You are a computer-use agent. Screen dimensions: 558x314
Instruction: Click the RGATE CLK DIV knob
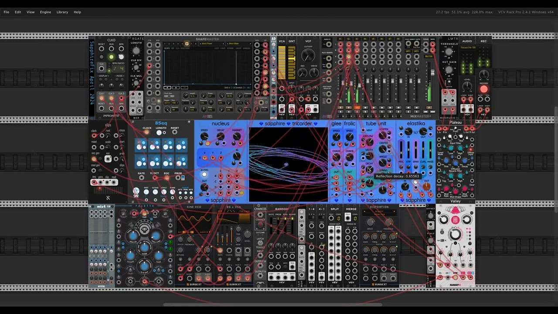(x=136, y=67)
